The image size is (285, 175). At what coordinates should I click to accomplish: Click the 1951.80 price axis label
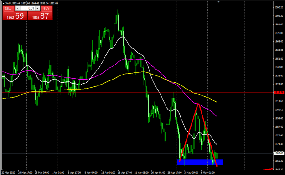pos(279,59)
